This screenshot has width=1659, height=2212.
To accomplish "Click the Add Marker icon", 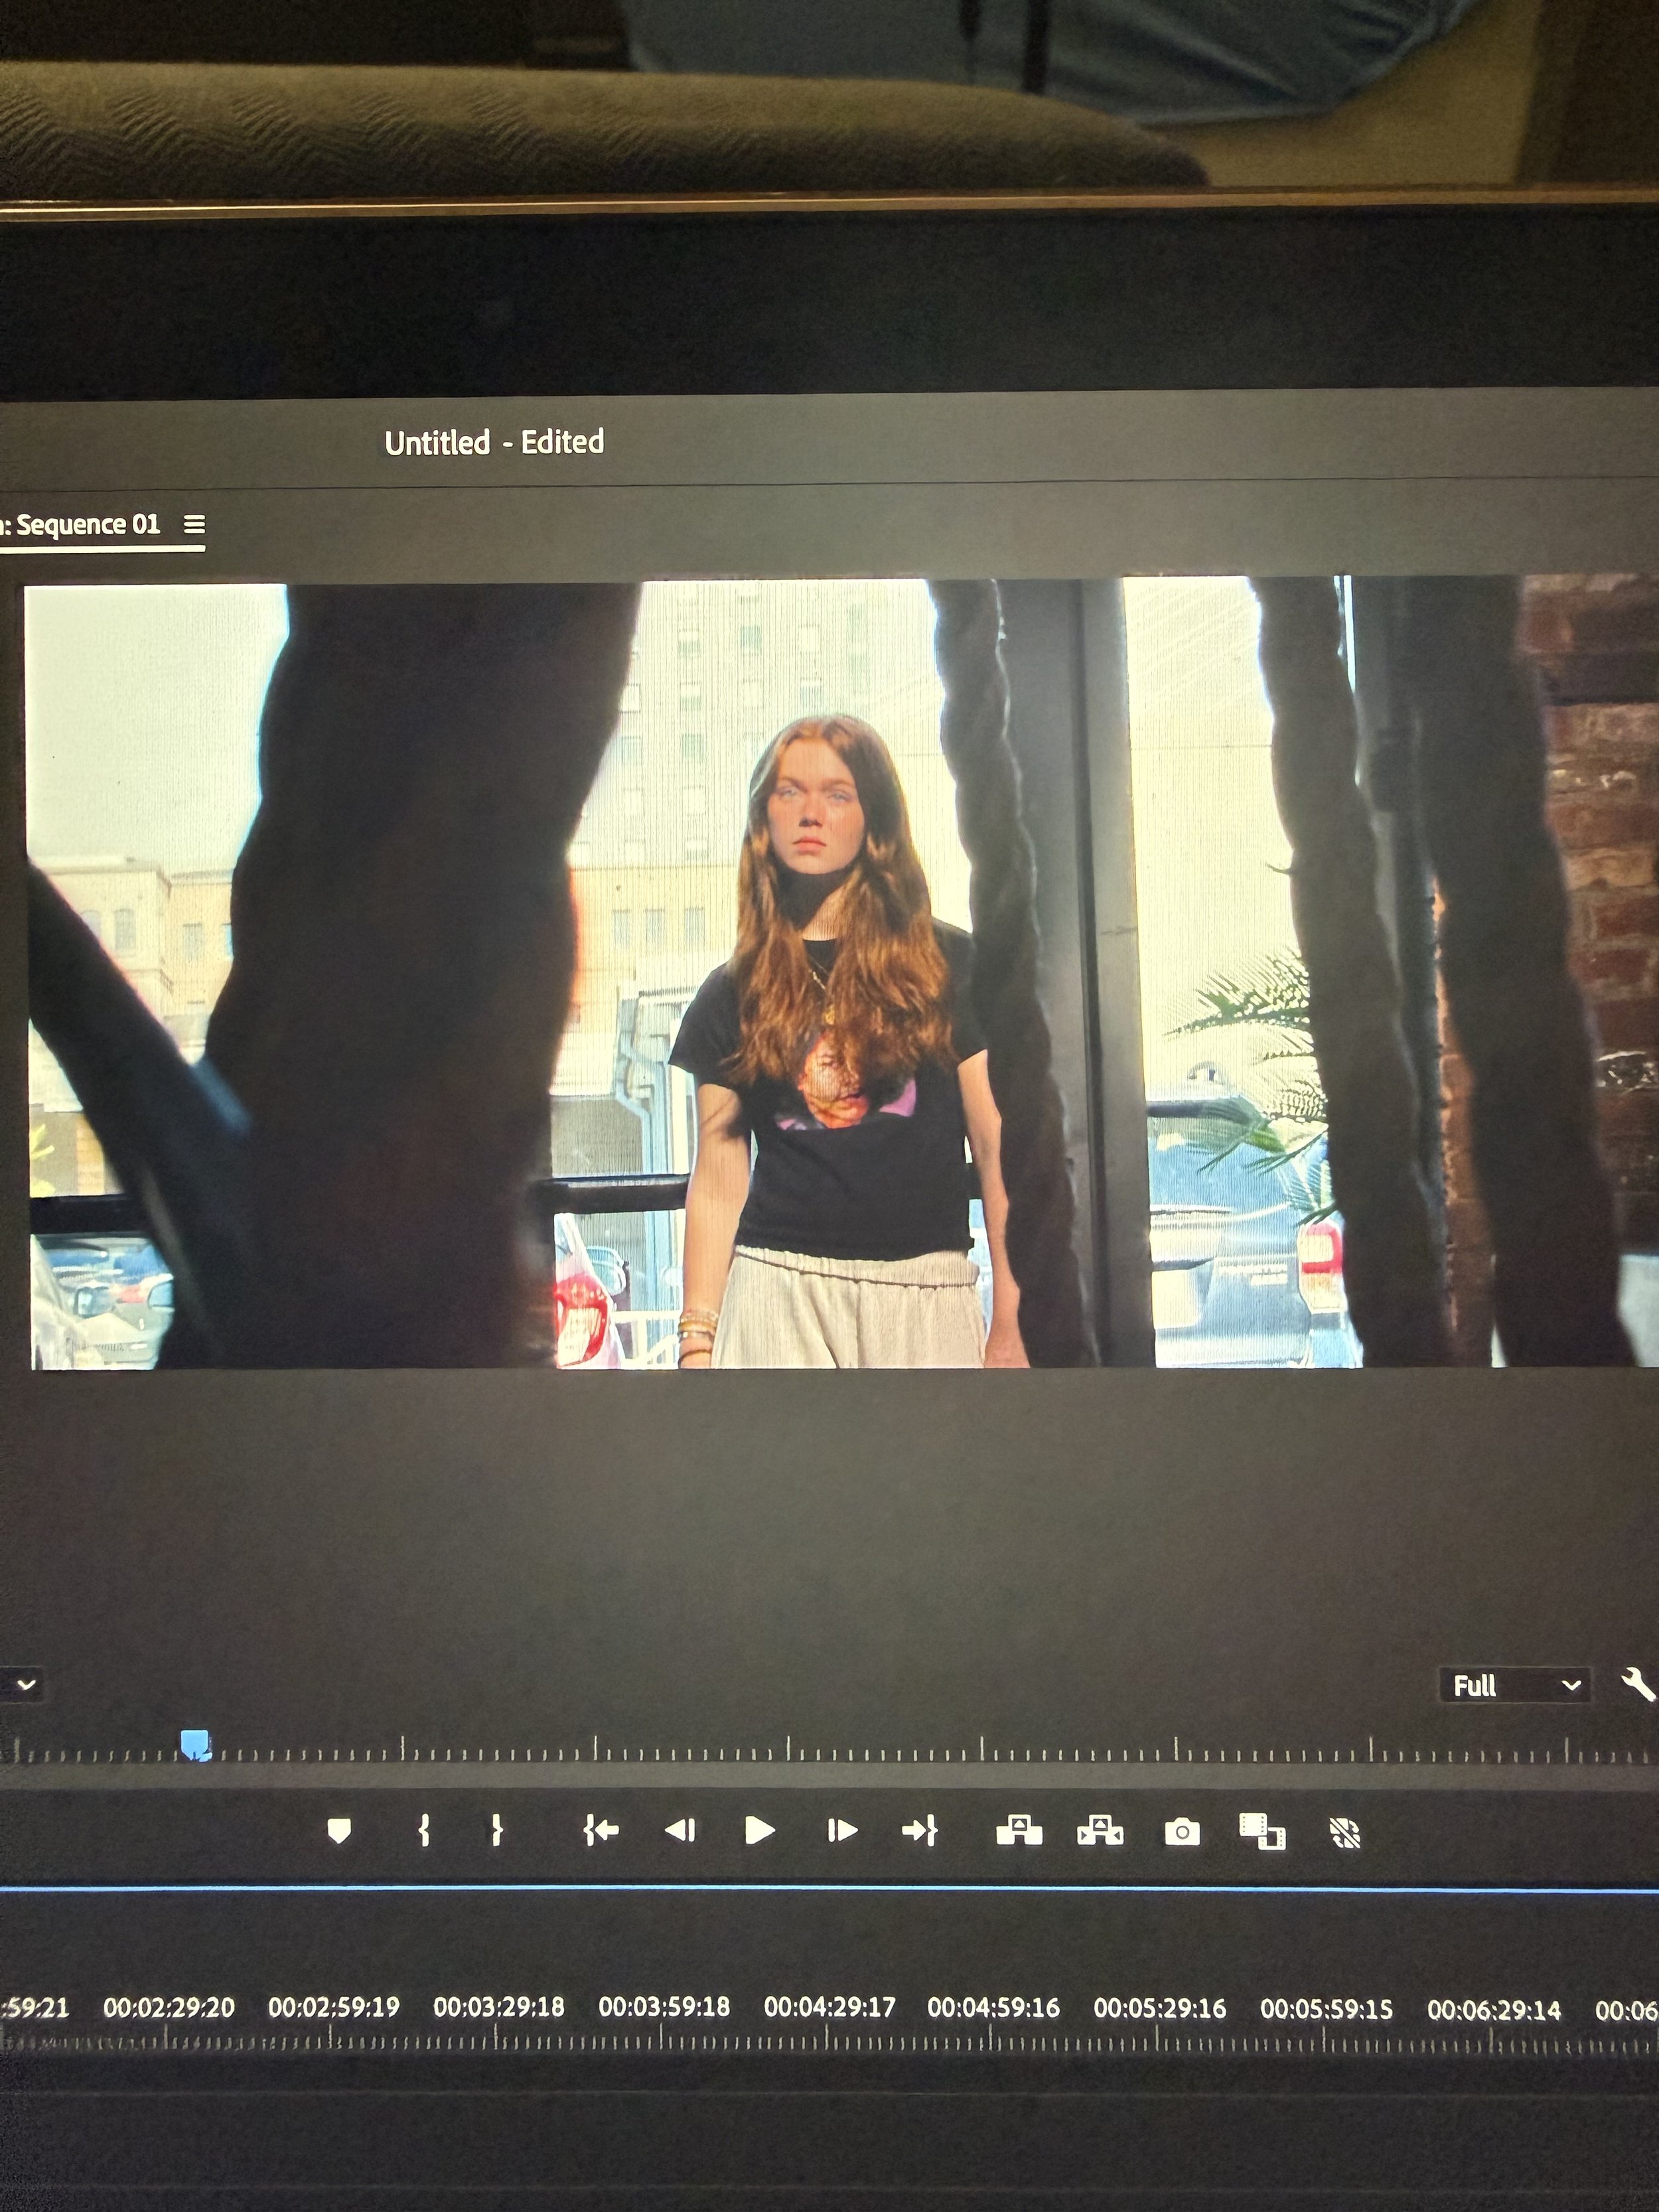I will pyautogui.click(x=339, y=1831).
